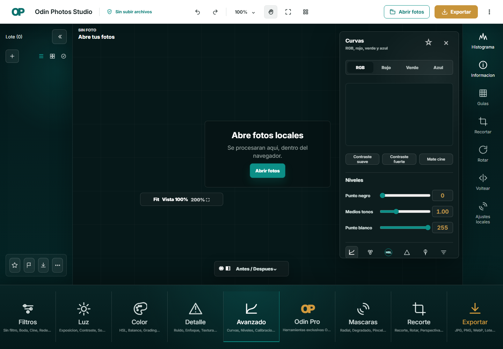Click the star rating button in Lote panel

click(x=15, y=265)
